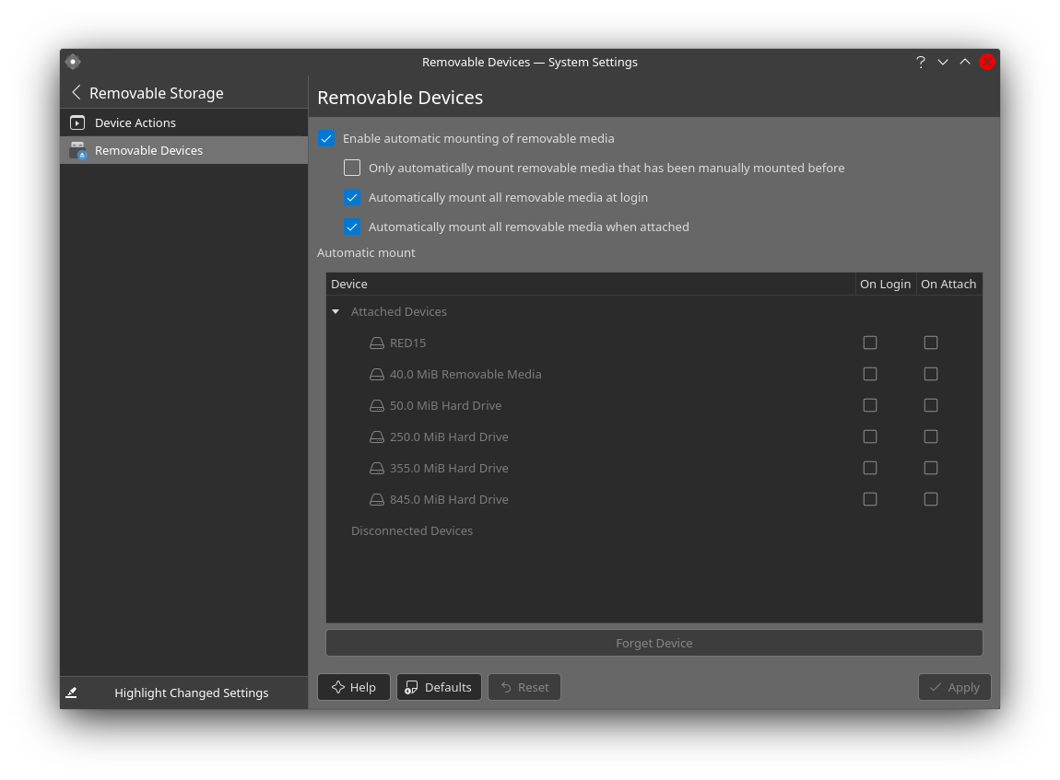Collapse the Attached Devices tree group
This screenshot has height=780, width=1060.
[336, 312]
